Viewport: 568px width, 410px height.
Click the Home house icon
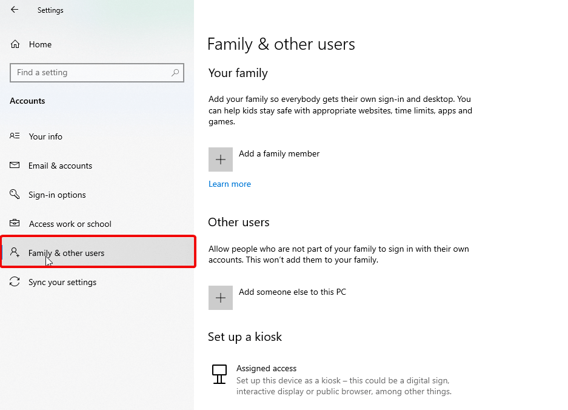pos(15,44)
